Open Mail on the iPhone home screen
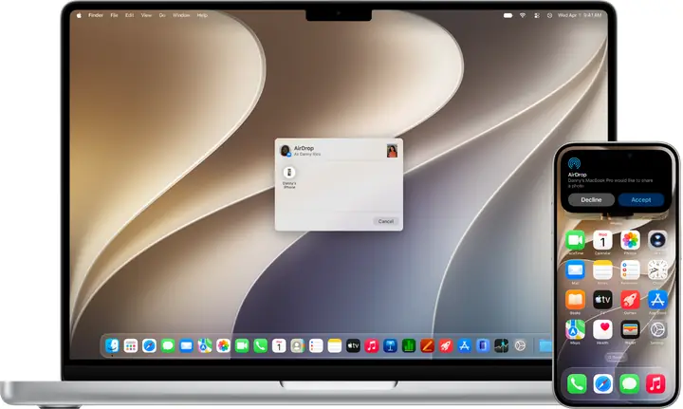Screen dimensions: 683x409 click(x=575, y=270)
